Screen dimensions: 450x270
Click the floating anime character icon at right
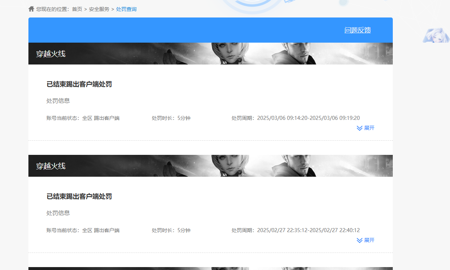[x=436, y=35]
